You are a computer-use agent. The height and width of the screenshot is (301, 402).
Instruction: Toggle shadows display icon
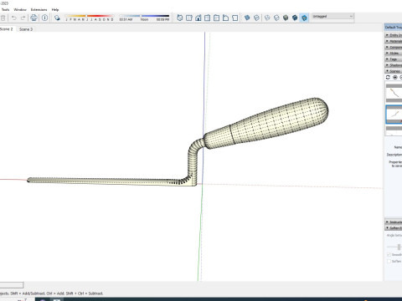pyautogui.click(x=57, y=18)
